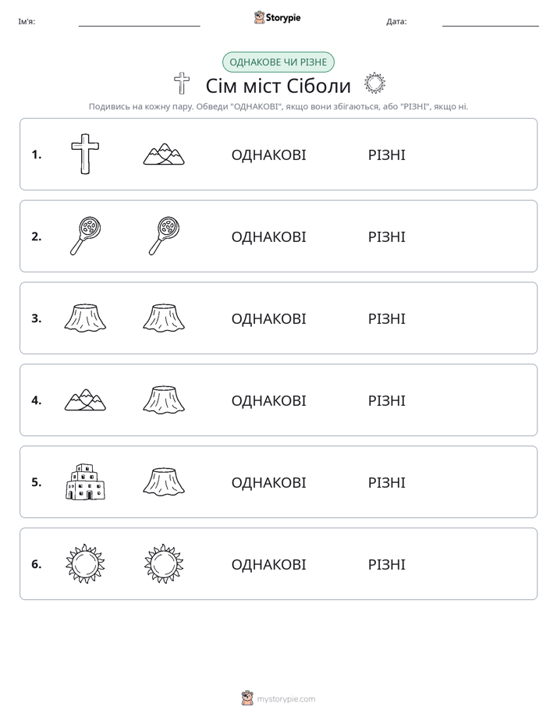The height and width of the screenshot is (721, 557).
Task: Choose РІЗНІ for row 1
Action: click(x=386, y=155)
